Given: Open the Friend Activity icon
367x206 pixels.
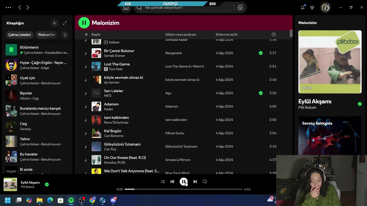Looking at the screenshot, I should coord(312,7).
